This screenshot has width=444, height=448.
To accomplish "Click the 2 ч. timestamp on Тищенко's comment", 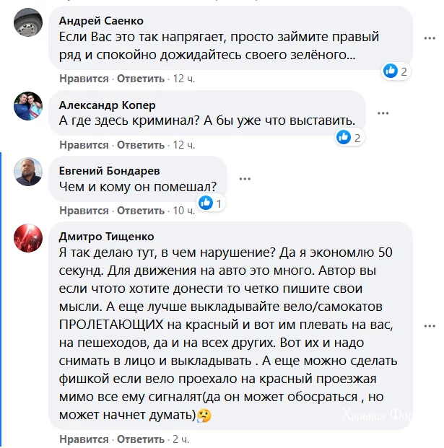I will (x=180, y=439).
